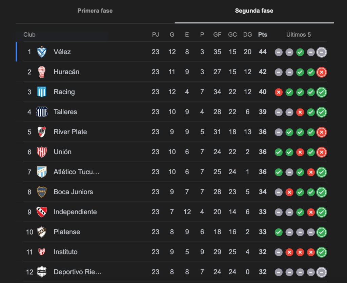Click the Últimos 5 column header

click(x=299, y=35)
